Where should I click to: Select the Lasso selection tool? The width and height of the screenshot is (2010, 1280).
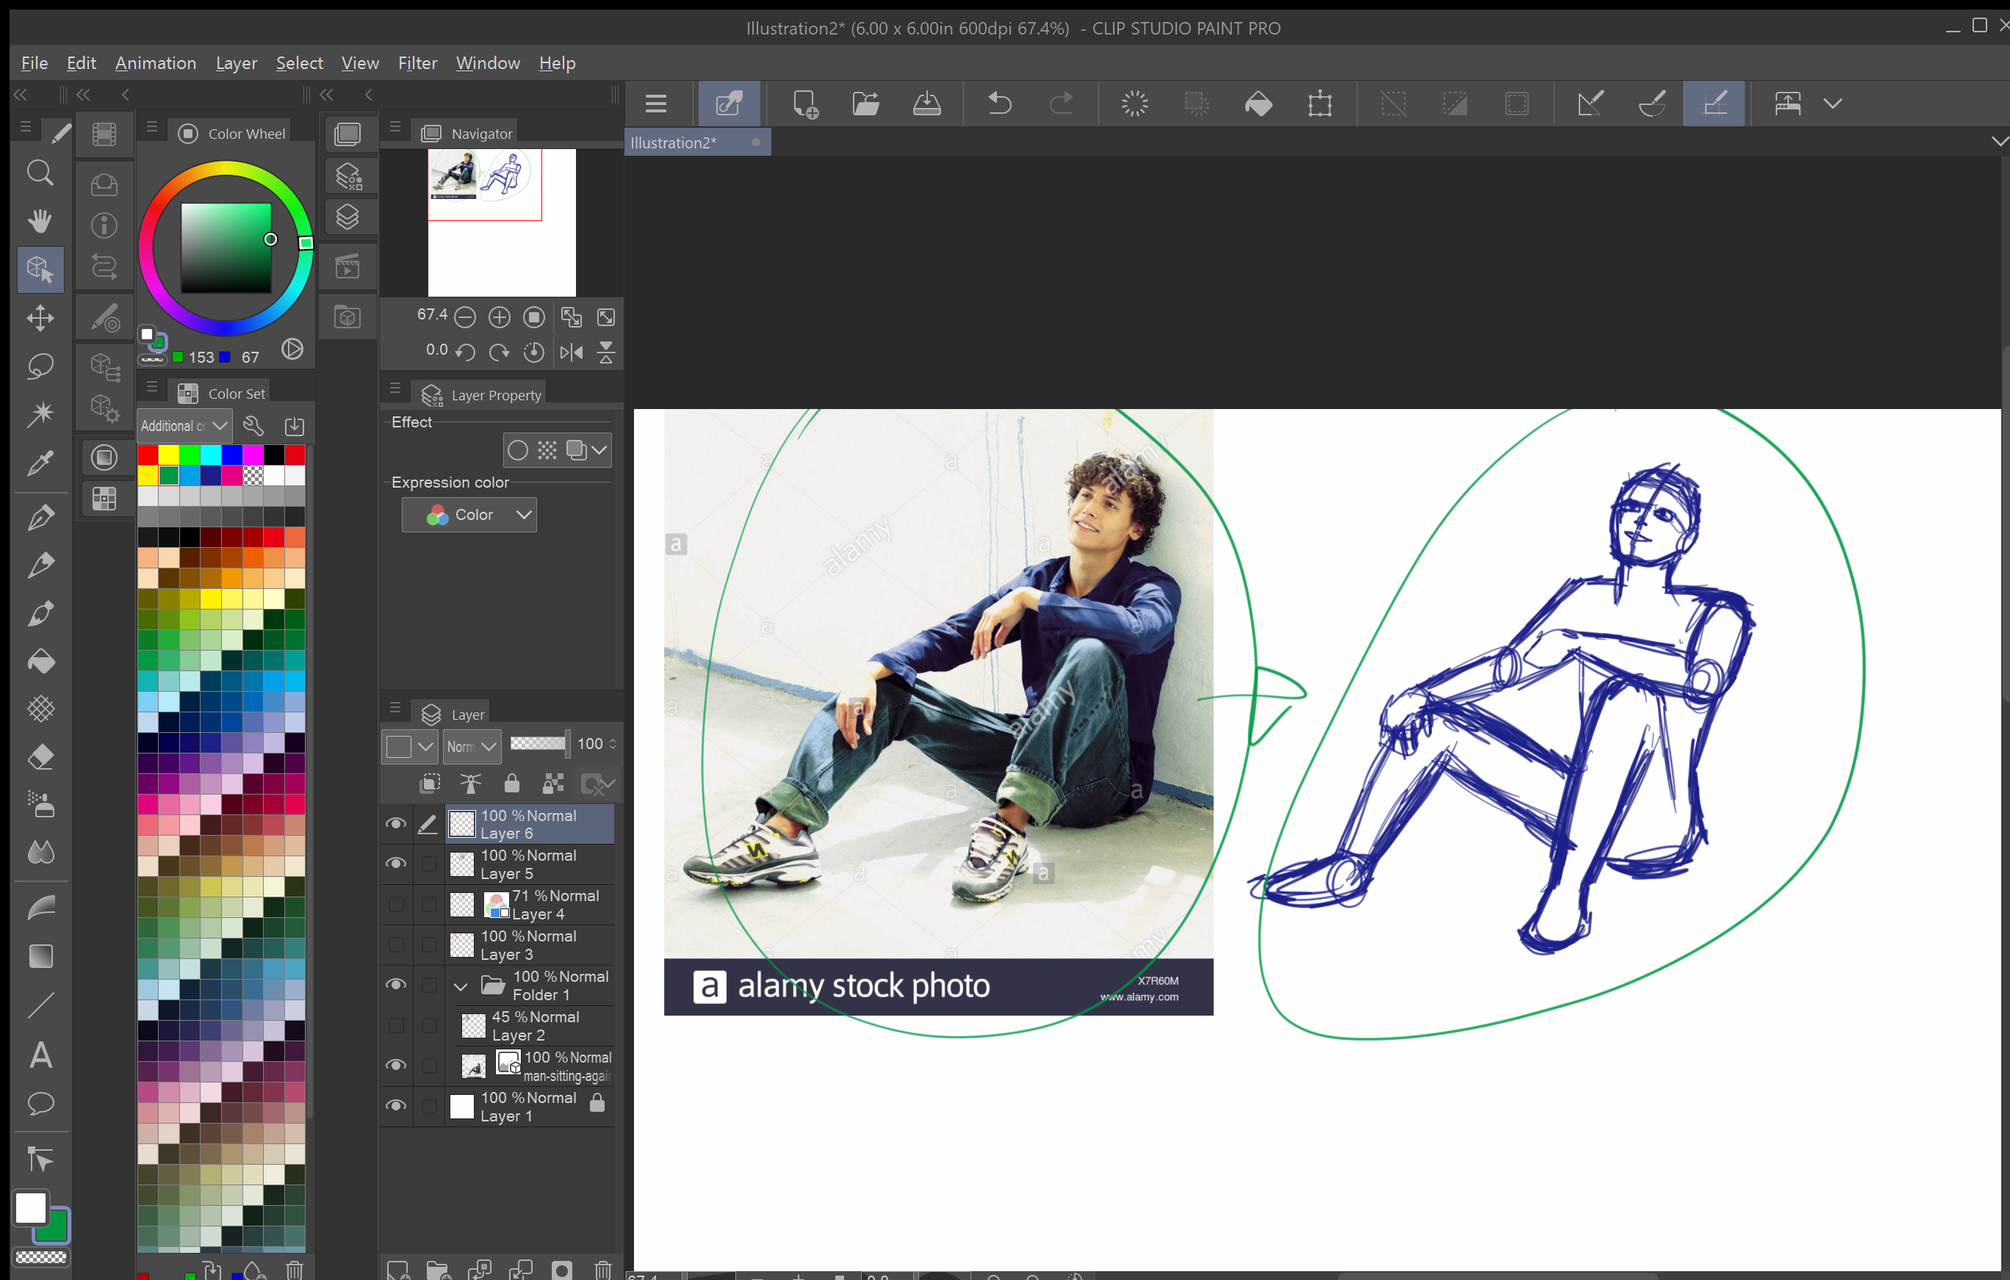click(40, 366)
